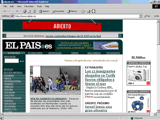Open the Forward button history dropdown arrow
The image size is (160, 120).
pyautogui.click(x=21, y=11)
